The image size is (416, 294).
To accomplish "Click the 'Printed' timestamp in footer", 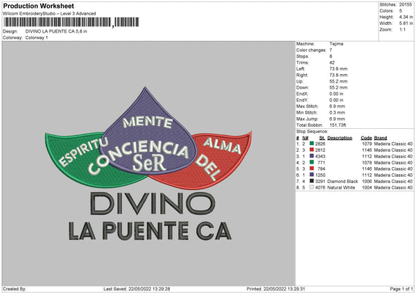I will coord(276,288).
